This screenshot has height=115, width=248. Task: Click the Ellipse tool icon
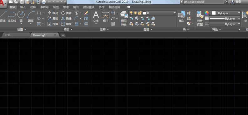(x=39, y=18)
